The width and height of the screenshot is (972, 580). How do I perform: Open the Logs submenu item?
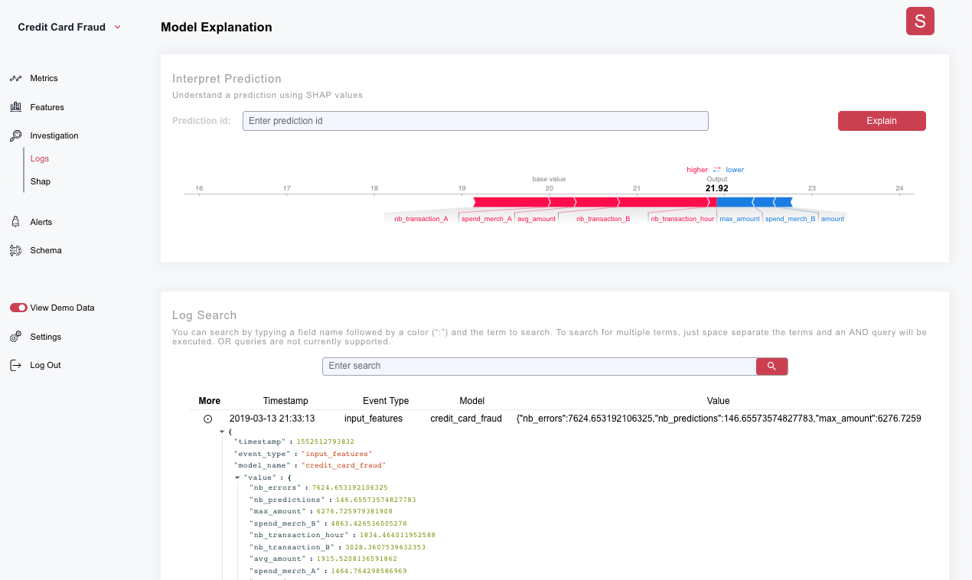point(40,158)
